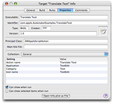Click the Value column header
This screenshot has height=105, width=114.
[x=84, y=59]
